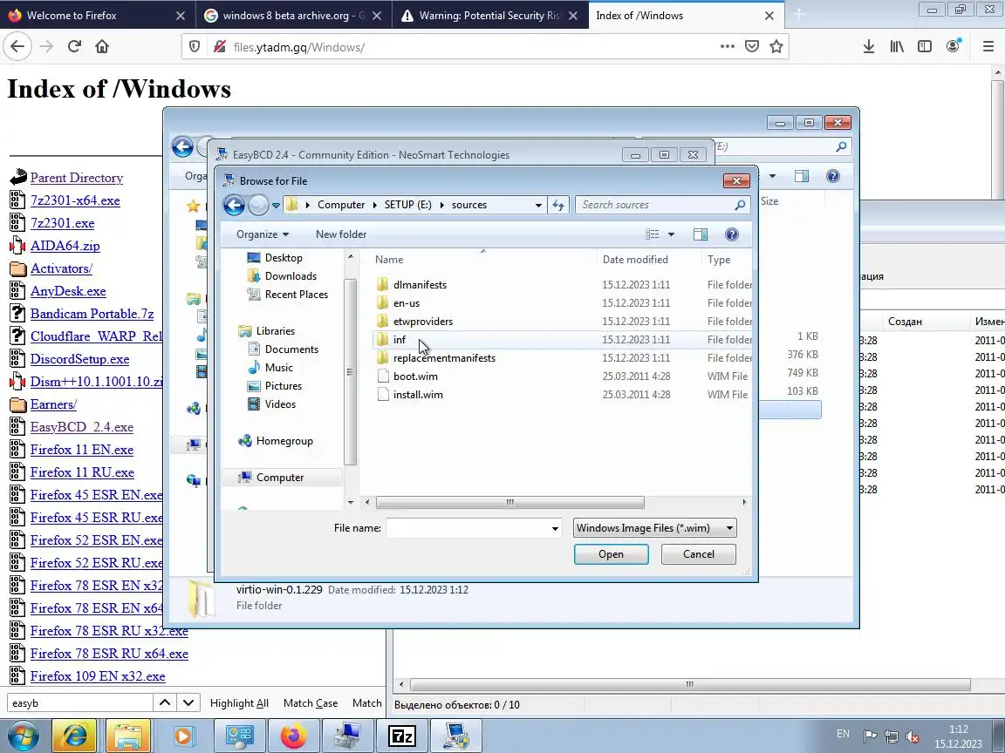Open recent pages dropdown next to navigation arrows
This screenshot has width=1005, height=753.
pos(276,205)
